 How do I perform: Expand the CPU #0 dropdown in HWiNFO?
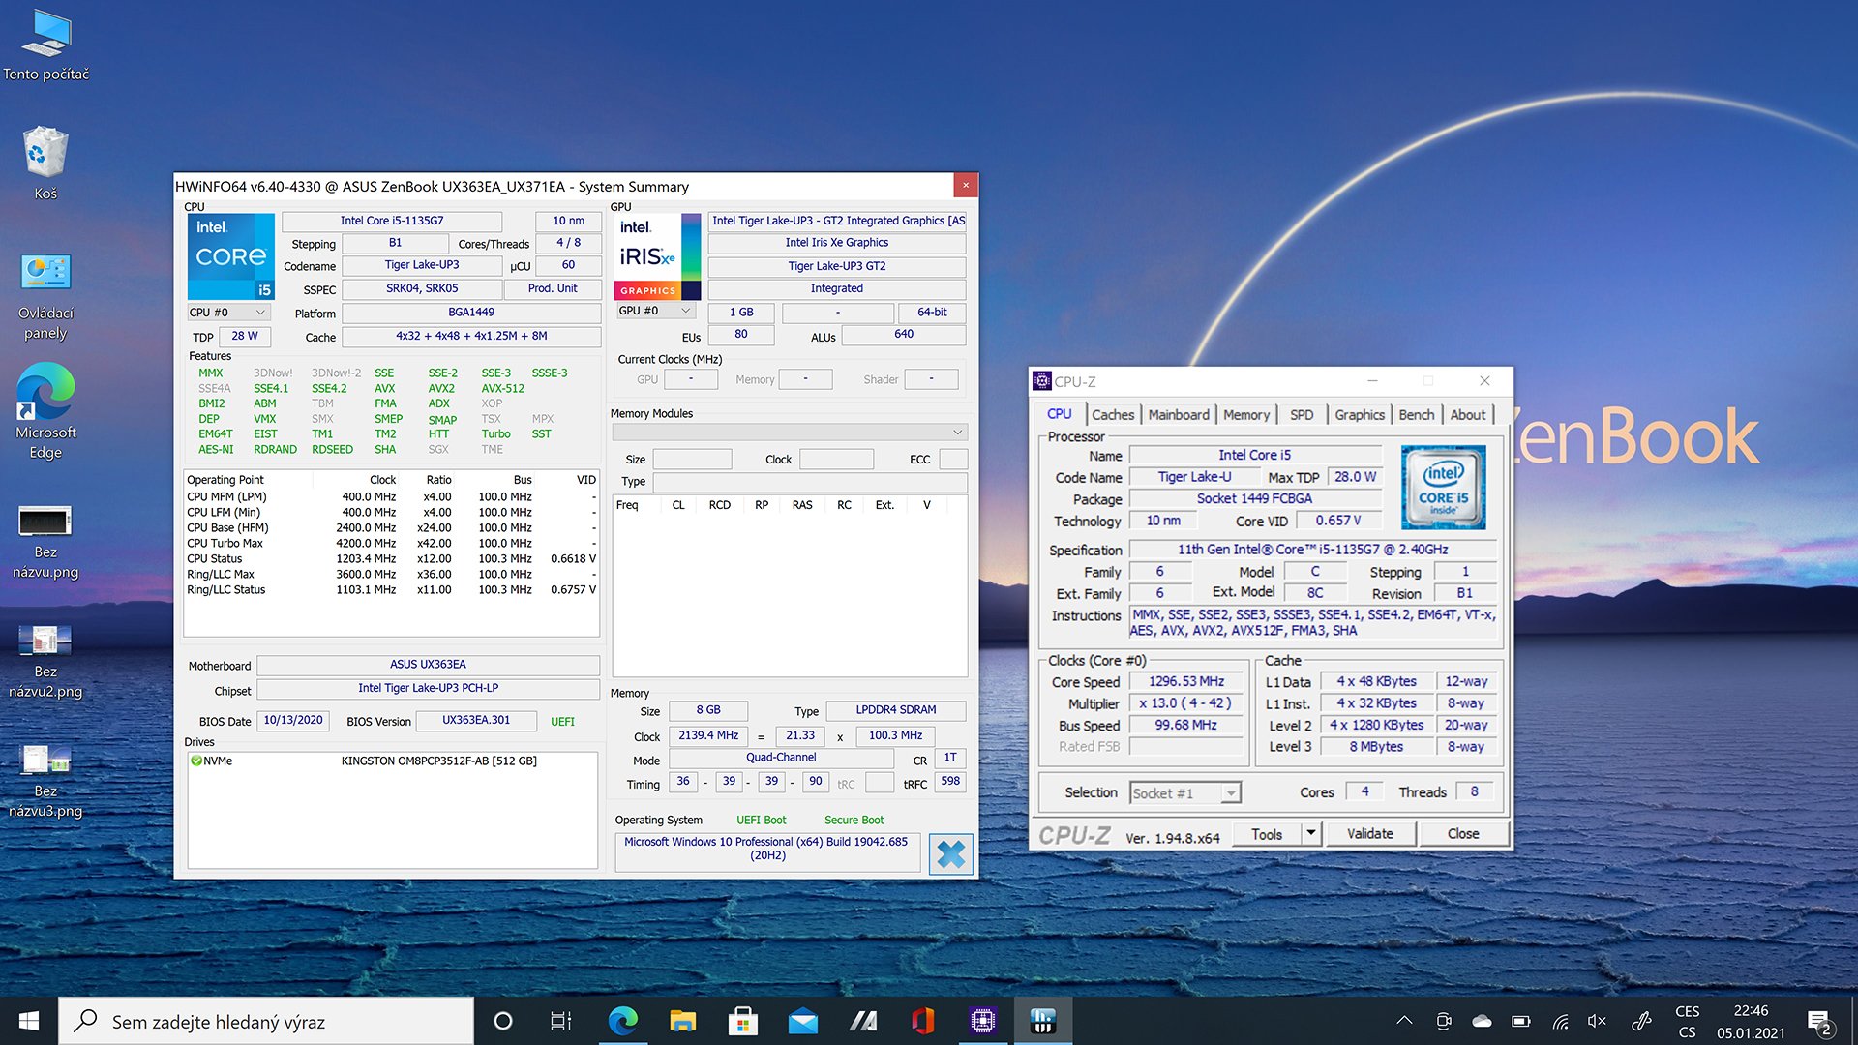click(x=227, y=313)
